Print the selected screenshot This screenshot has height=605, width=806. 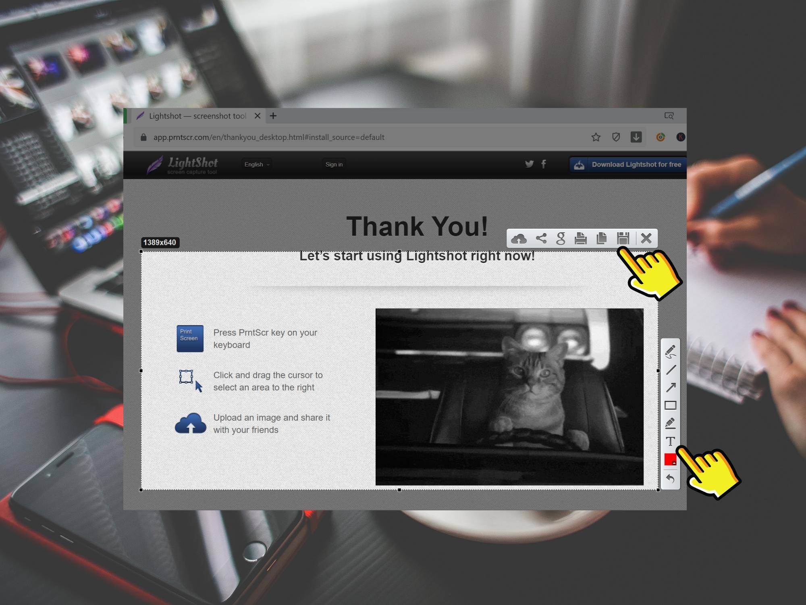pyautogui.click(x=580, y=238)
